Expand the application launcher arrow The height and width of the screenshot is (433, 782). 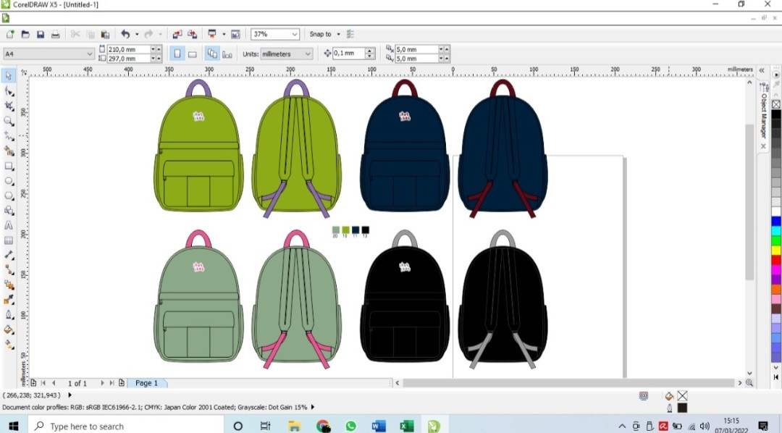pyautogui.click(x=224, y=34)
